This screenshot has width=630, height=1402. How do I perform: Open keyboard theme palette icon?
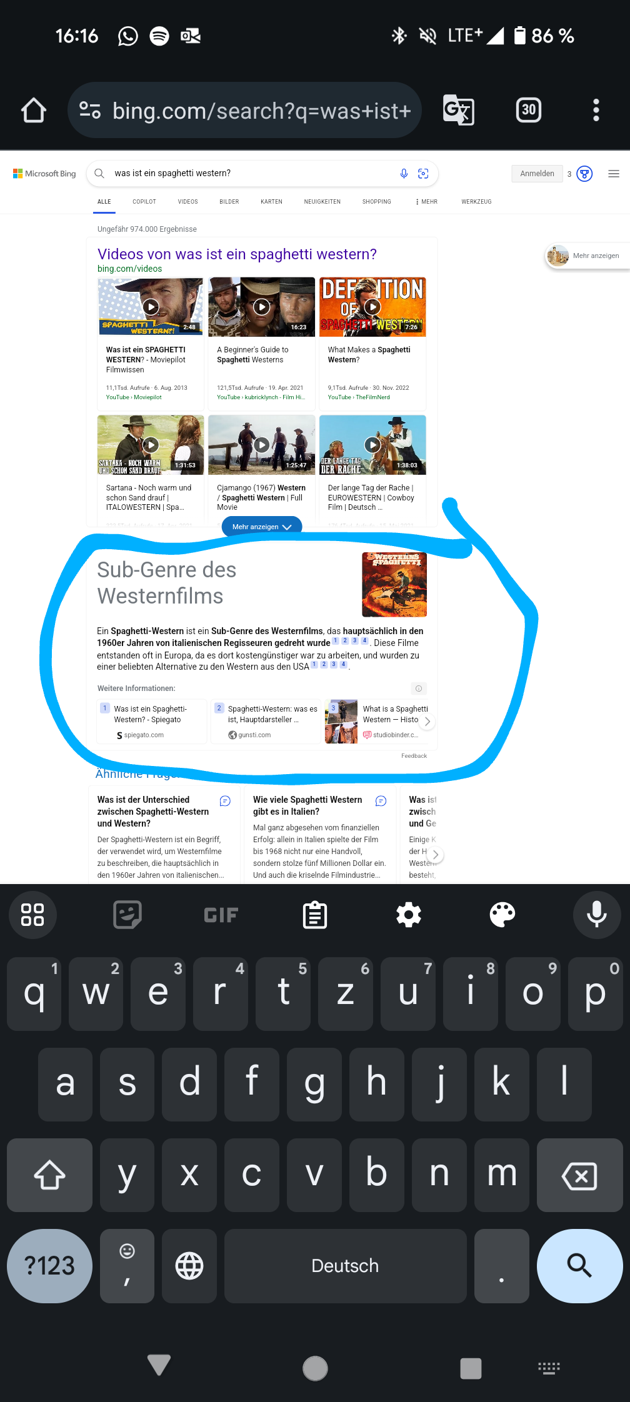click(502, 915)
